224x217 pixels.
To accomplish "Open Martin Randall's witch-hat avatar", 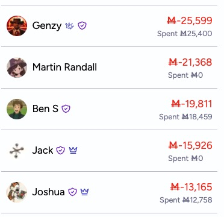I will click(x=17, y=68).
